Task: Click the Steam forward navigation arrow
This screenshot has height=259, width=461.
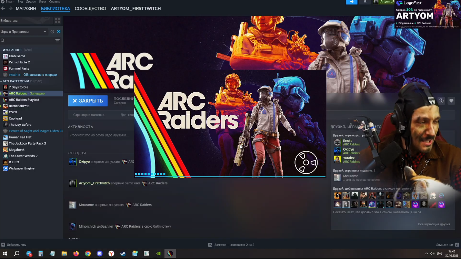Action: [x=10, y=8]
